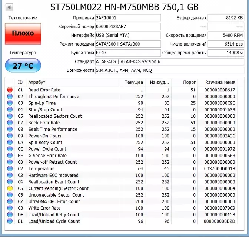249x237 pixels.
Task: Click the Прошивка field 2AR10001
Action: [x=128, y=18]
